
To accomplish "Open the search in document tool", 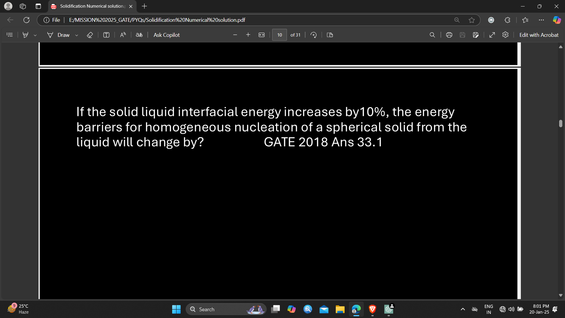I will [432, 35].
